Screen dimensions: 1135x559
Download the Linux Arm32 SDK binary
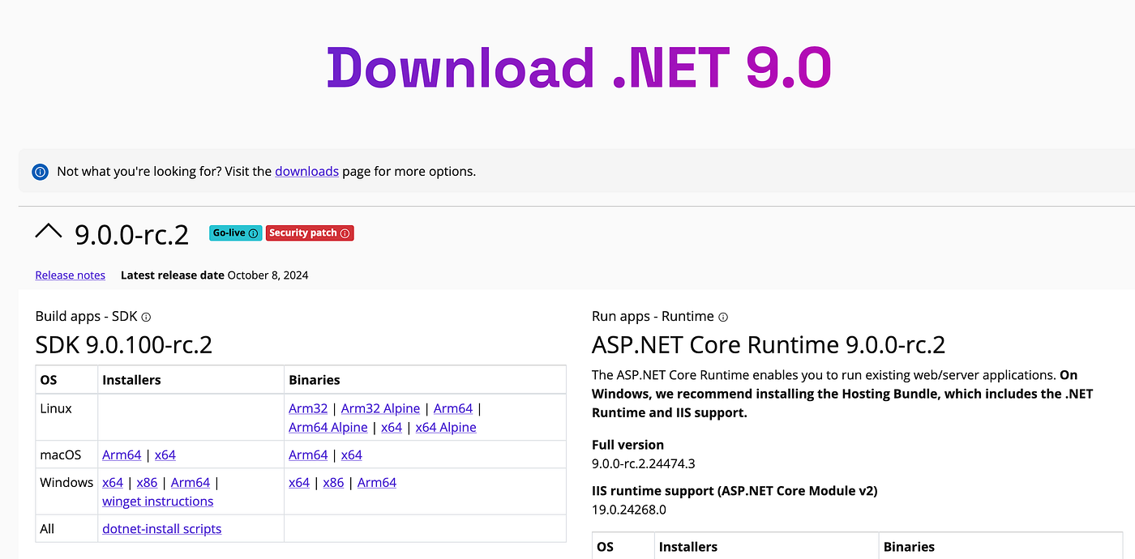click(x=308, y=409)
